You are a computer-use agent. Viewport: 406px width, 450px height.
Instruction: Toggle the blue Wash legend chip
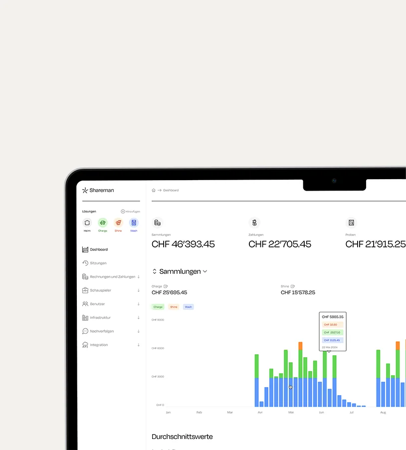click(188, 307)
